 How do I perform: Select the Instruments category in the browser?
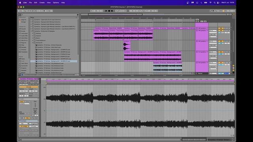coord(23,34)
